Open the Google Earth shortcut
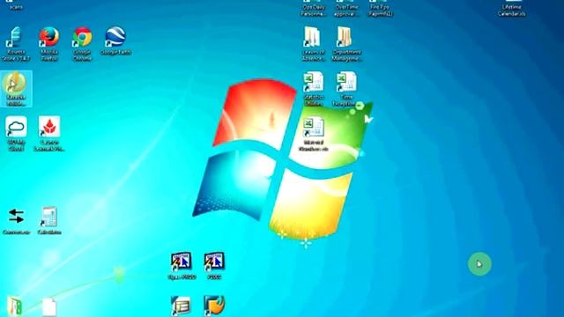The width and height of the screenshot is (564, 317). point(115,41)
